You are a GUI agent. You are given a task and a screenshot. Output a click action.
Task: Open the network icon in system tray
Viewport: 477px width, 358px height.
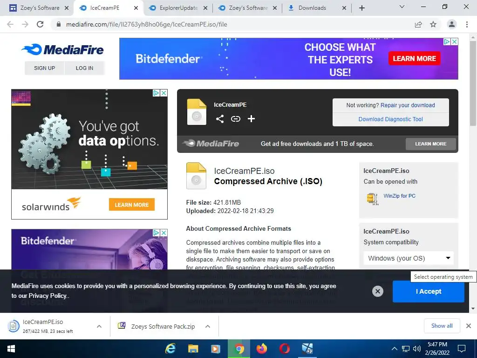[x=406, y=349]
